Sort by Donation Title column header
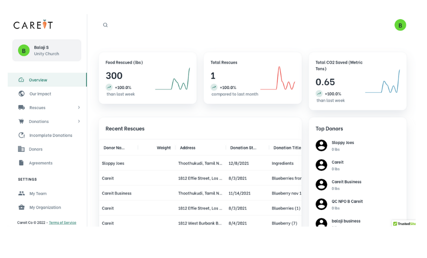This screenshot has height=258, width=427. 287,148
